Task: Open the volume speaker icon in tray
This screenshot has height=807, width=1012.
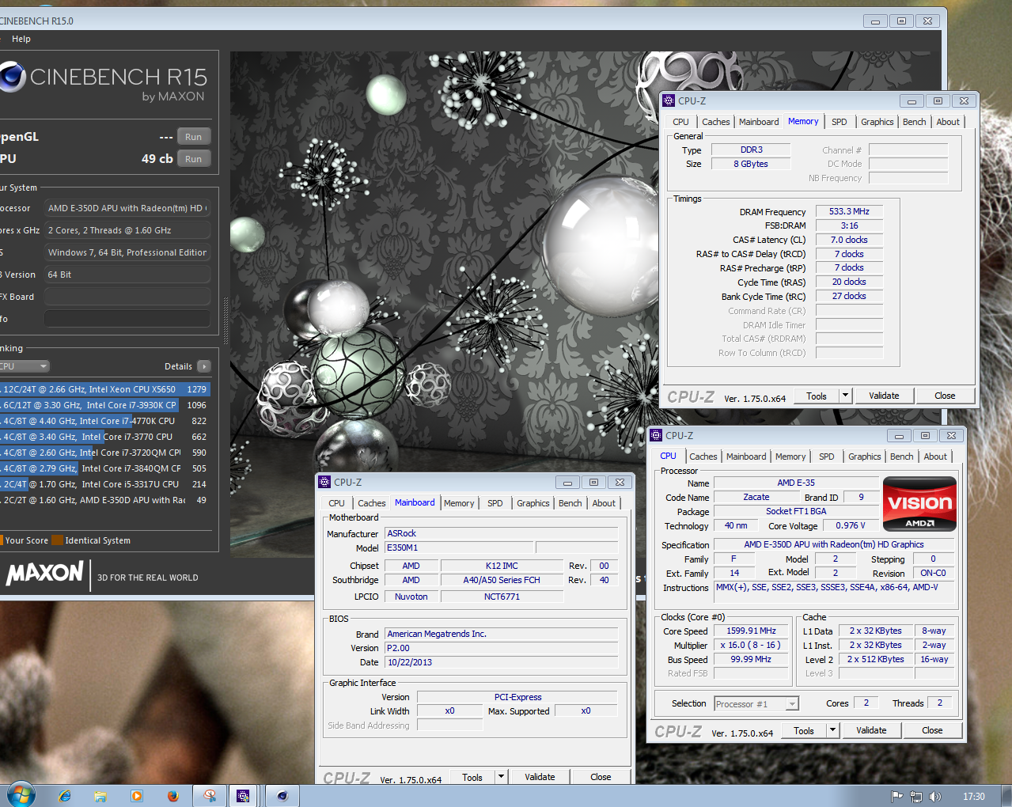Action: (934, 797)
